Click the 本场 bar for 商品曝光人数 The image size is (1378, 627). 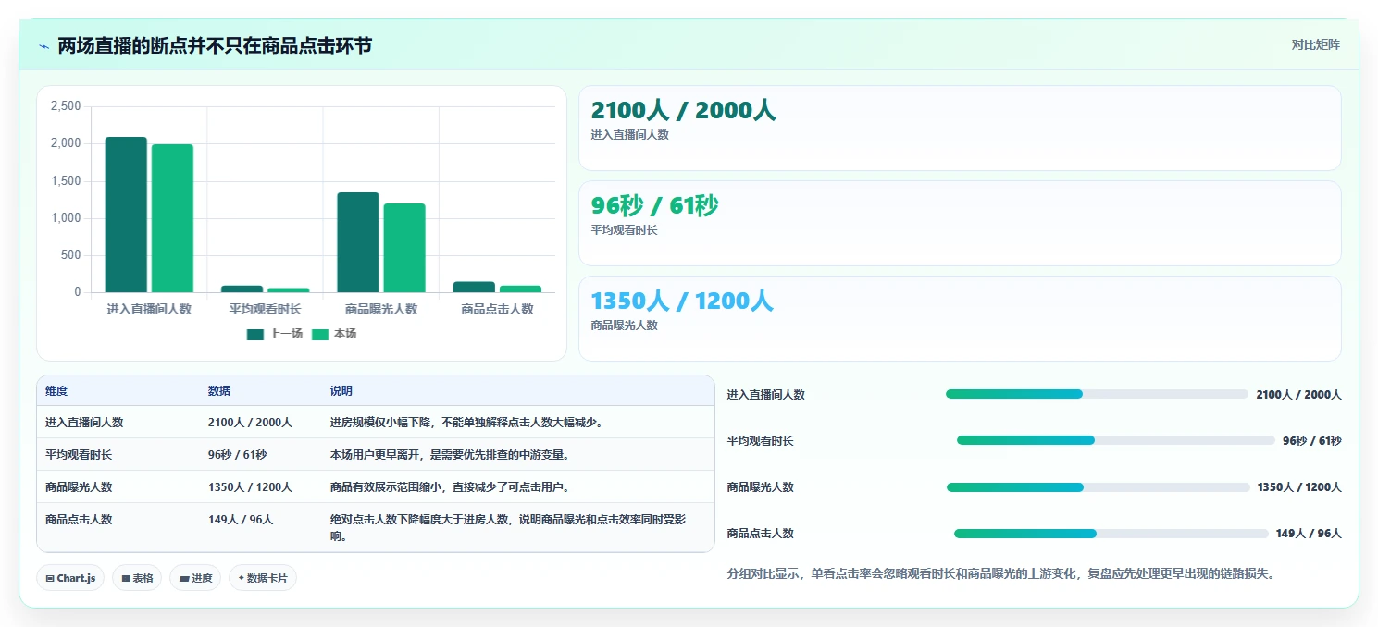coord(404,248)
